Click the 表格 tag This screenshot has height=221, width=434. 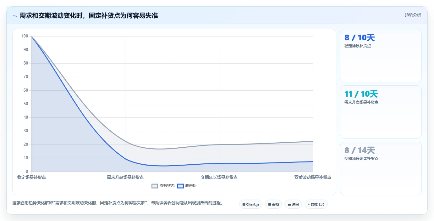pos(273,204)
